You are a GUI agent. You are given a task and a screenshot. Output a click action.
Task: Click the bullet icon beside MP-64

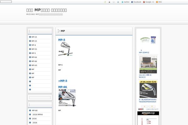click(x=30, y=57)
